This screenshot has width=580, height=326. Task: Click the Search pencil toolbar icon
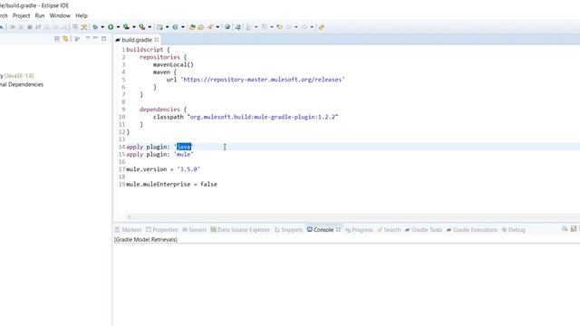coord(210,27)
